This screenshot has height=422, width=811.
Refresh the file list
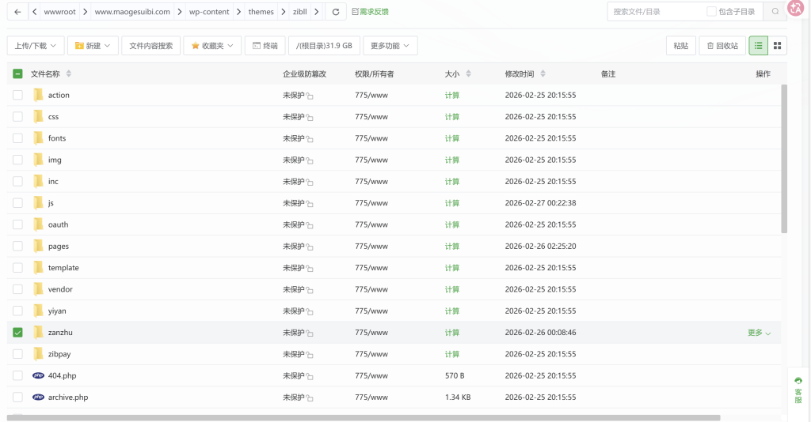[x=336, y=12]
